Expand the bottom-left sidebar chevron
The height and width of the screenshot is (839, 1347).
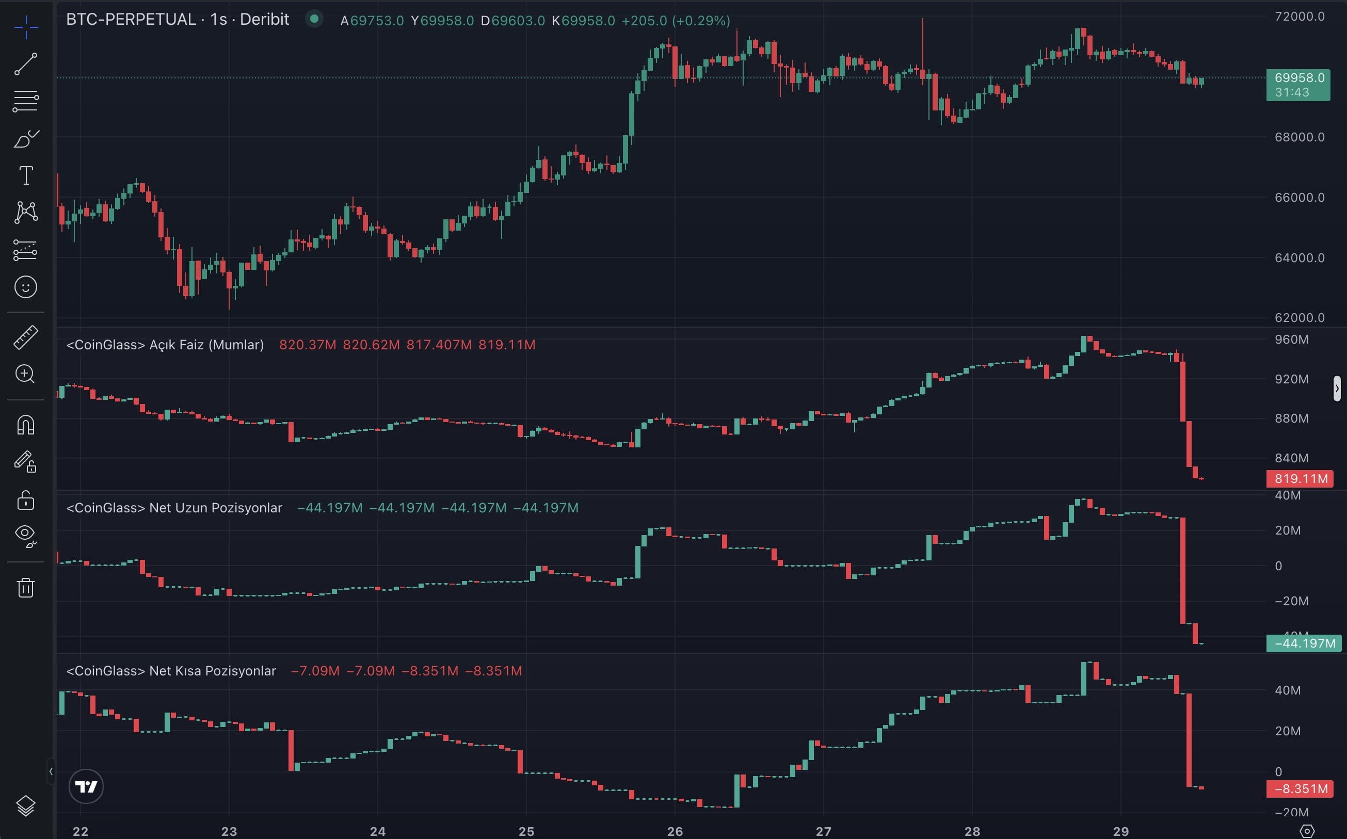click(x=52, y=771)
